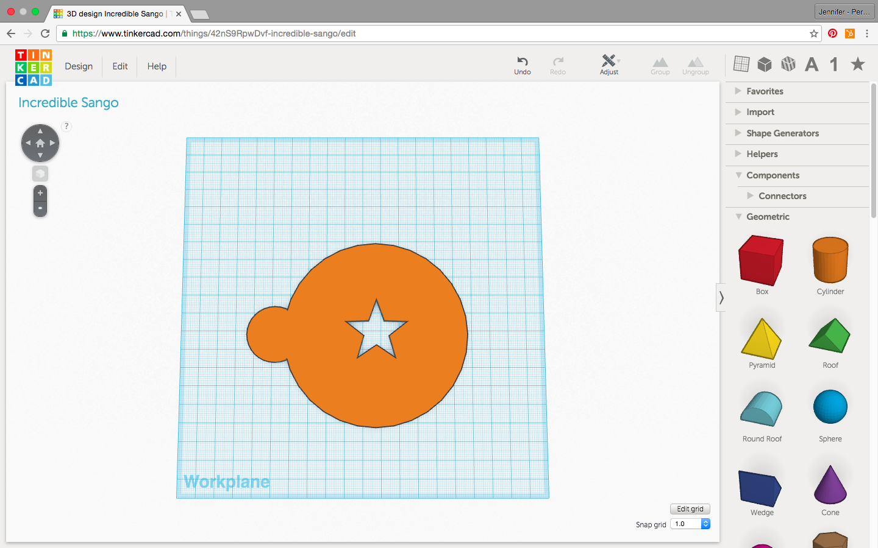Screen dimensions: 878x548
Task: Open the Design menu
Action: pos(79,66)
